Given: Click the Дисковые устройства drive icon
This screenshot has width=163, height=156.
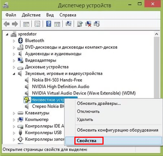Looking at the screenshot, I should coord(20,68).
